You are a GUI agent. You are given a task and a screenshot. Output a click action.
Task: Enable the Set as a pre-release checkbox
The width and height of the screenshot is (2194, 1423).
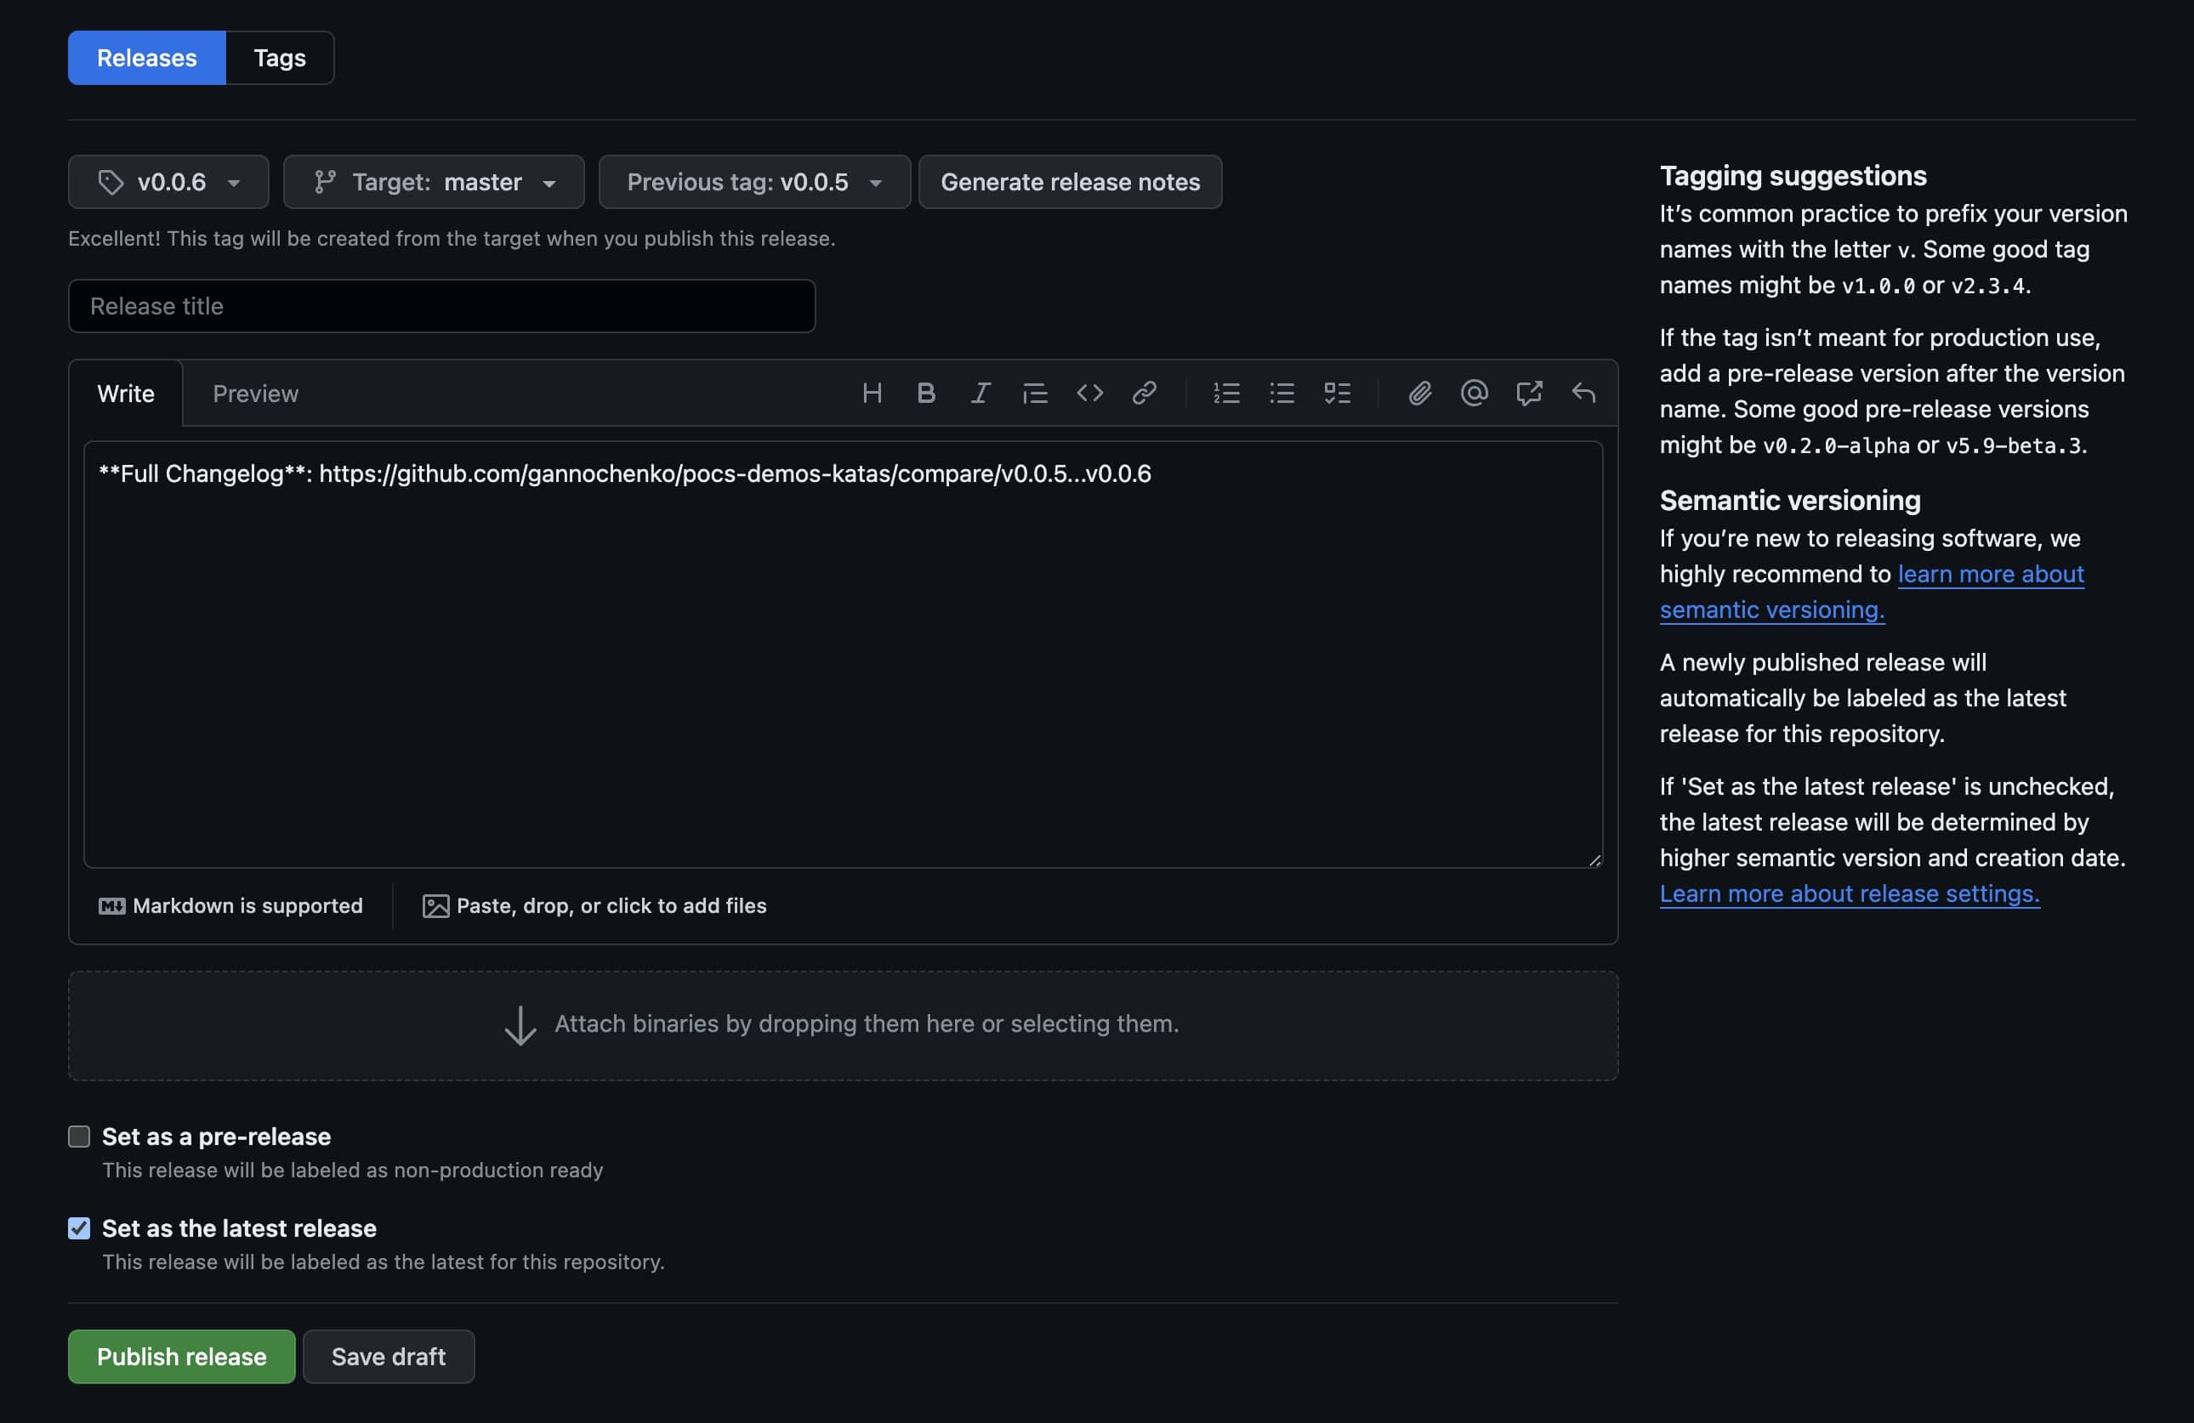tap(79, 1137)
